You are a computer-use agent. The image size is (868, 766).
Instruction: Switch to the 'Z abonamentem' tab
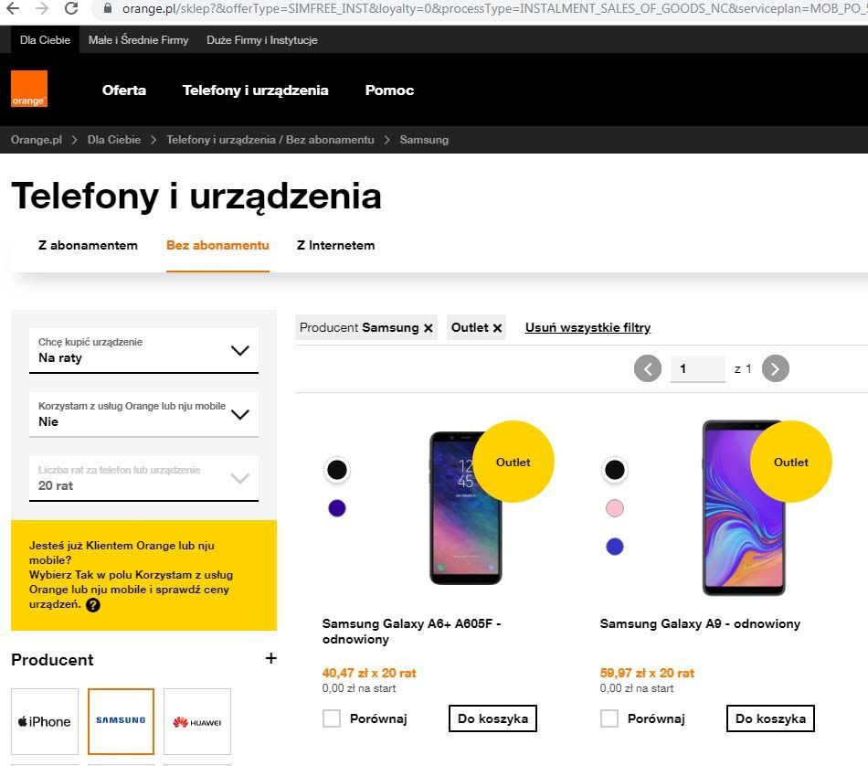88,245
